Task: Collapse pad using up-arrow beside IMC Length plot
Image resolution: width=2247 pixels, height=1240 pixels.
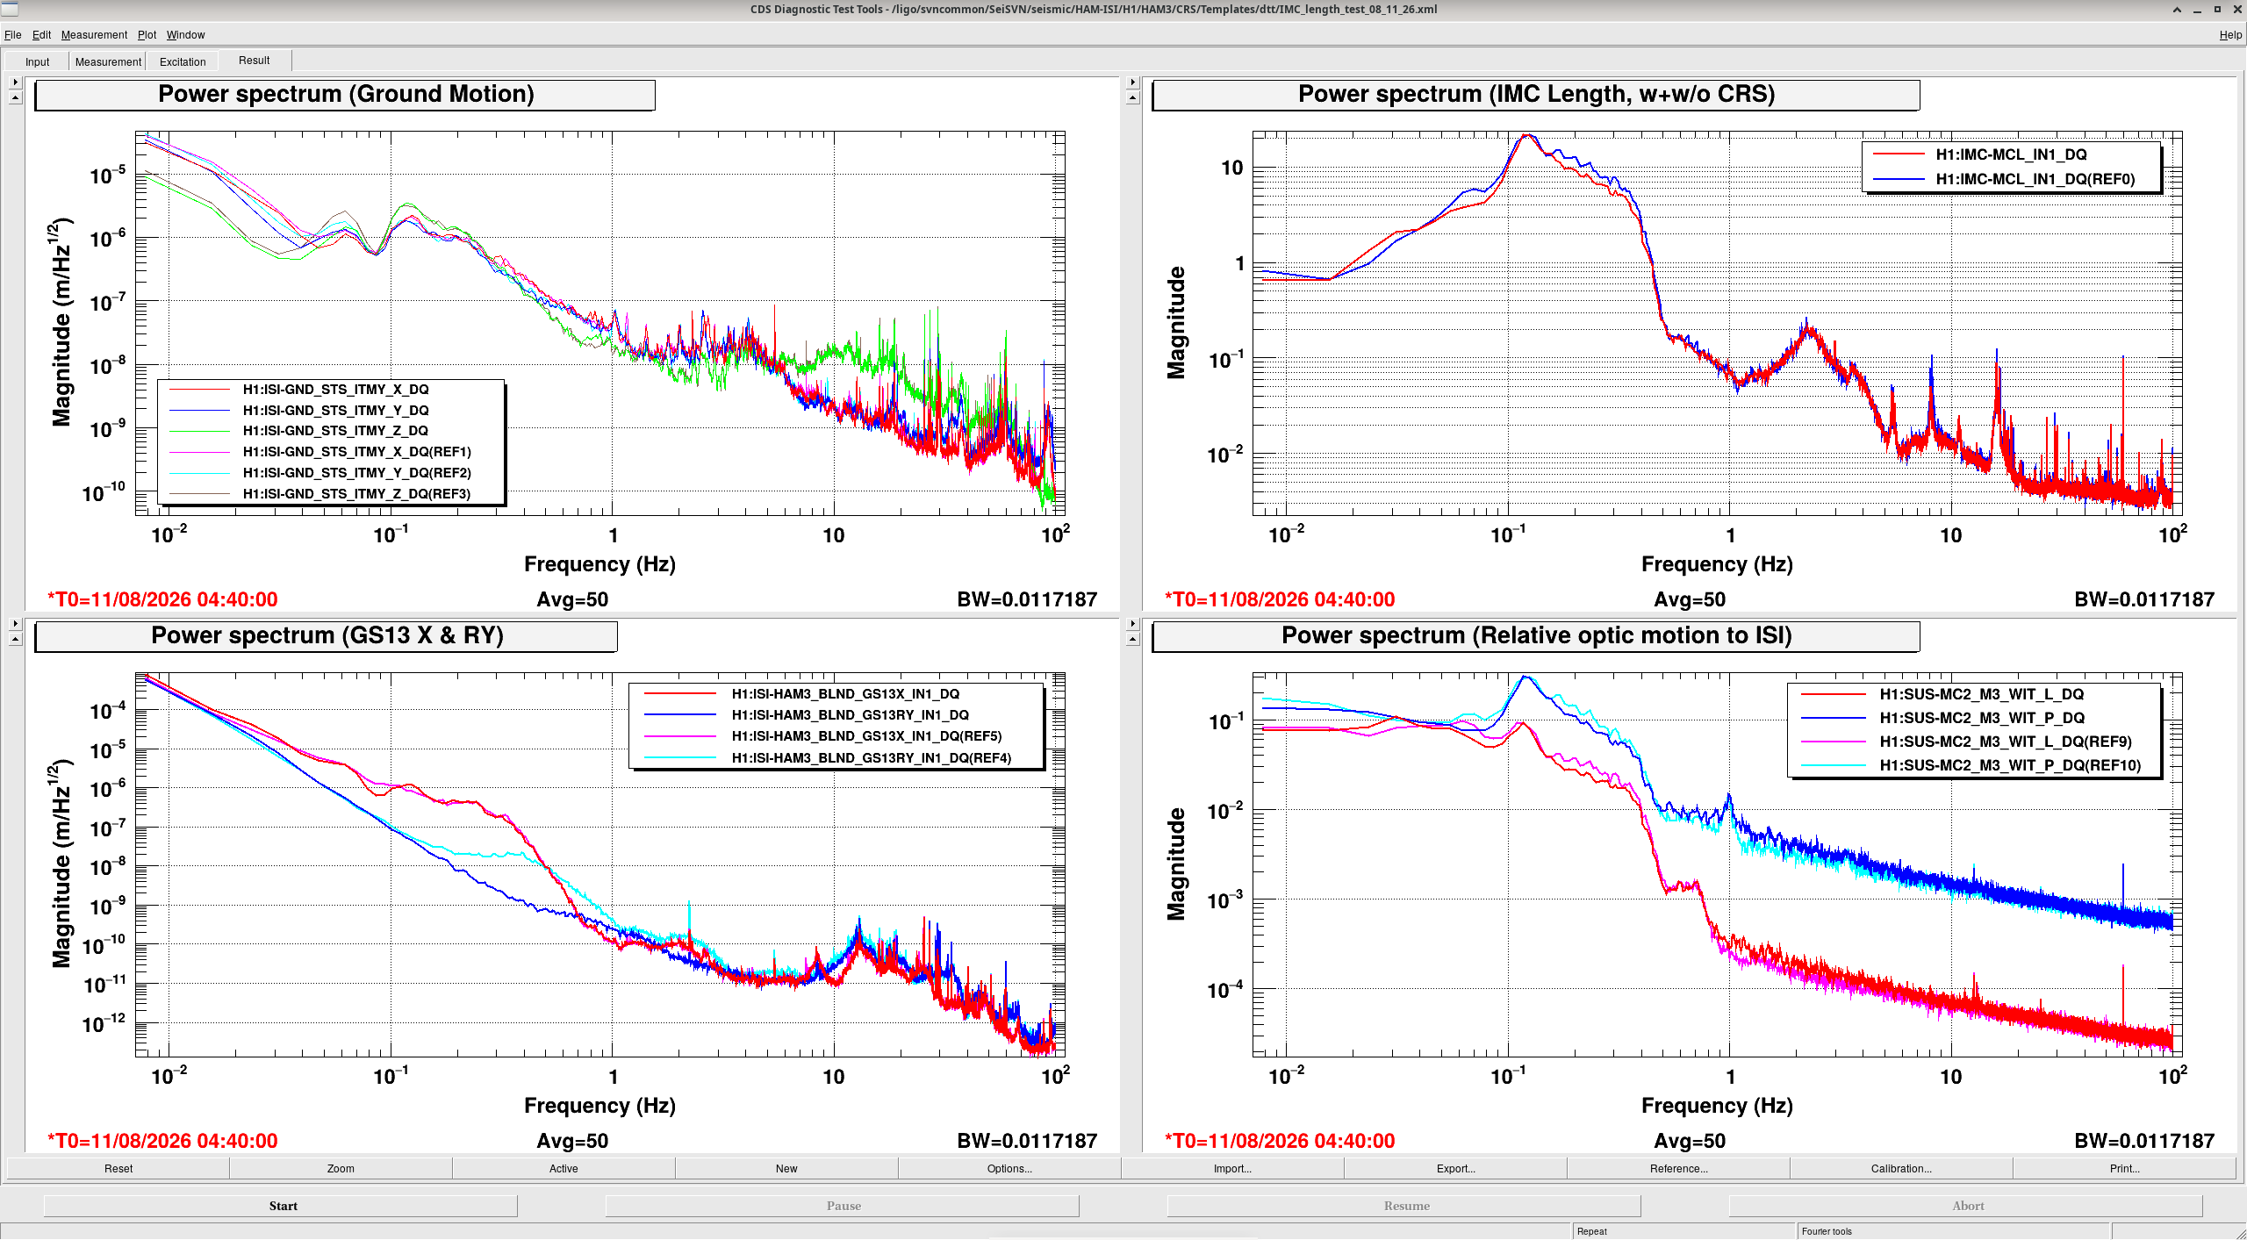Action: (x=1132, y=98)
